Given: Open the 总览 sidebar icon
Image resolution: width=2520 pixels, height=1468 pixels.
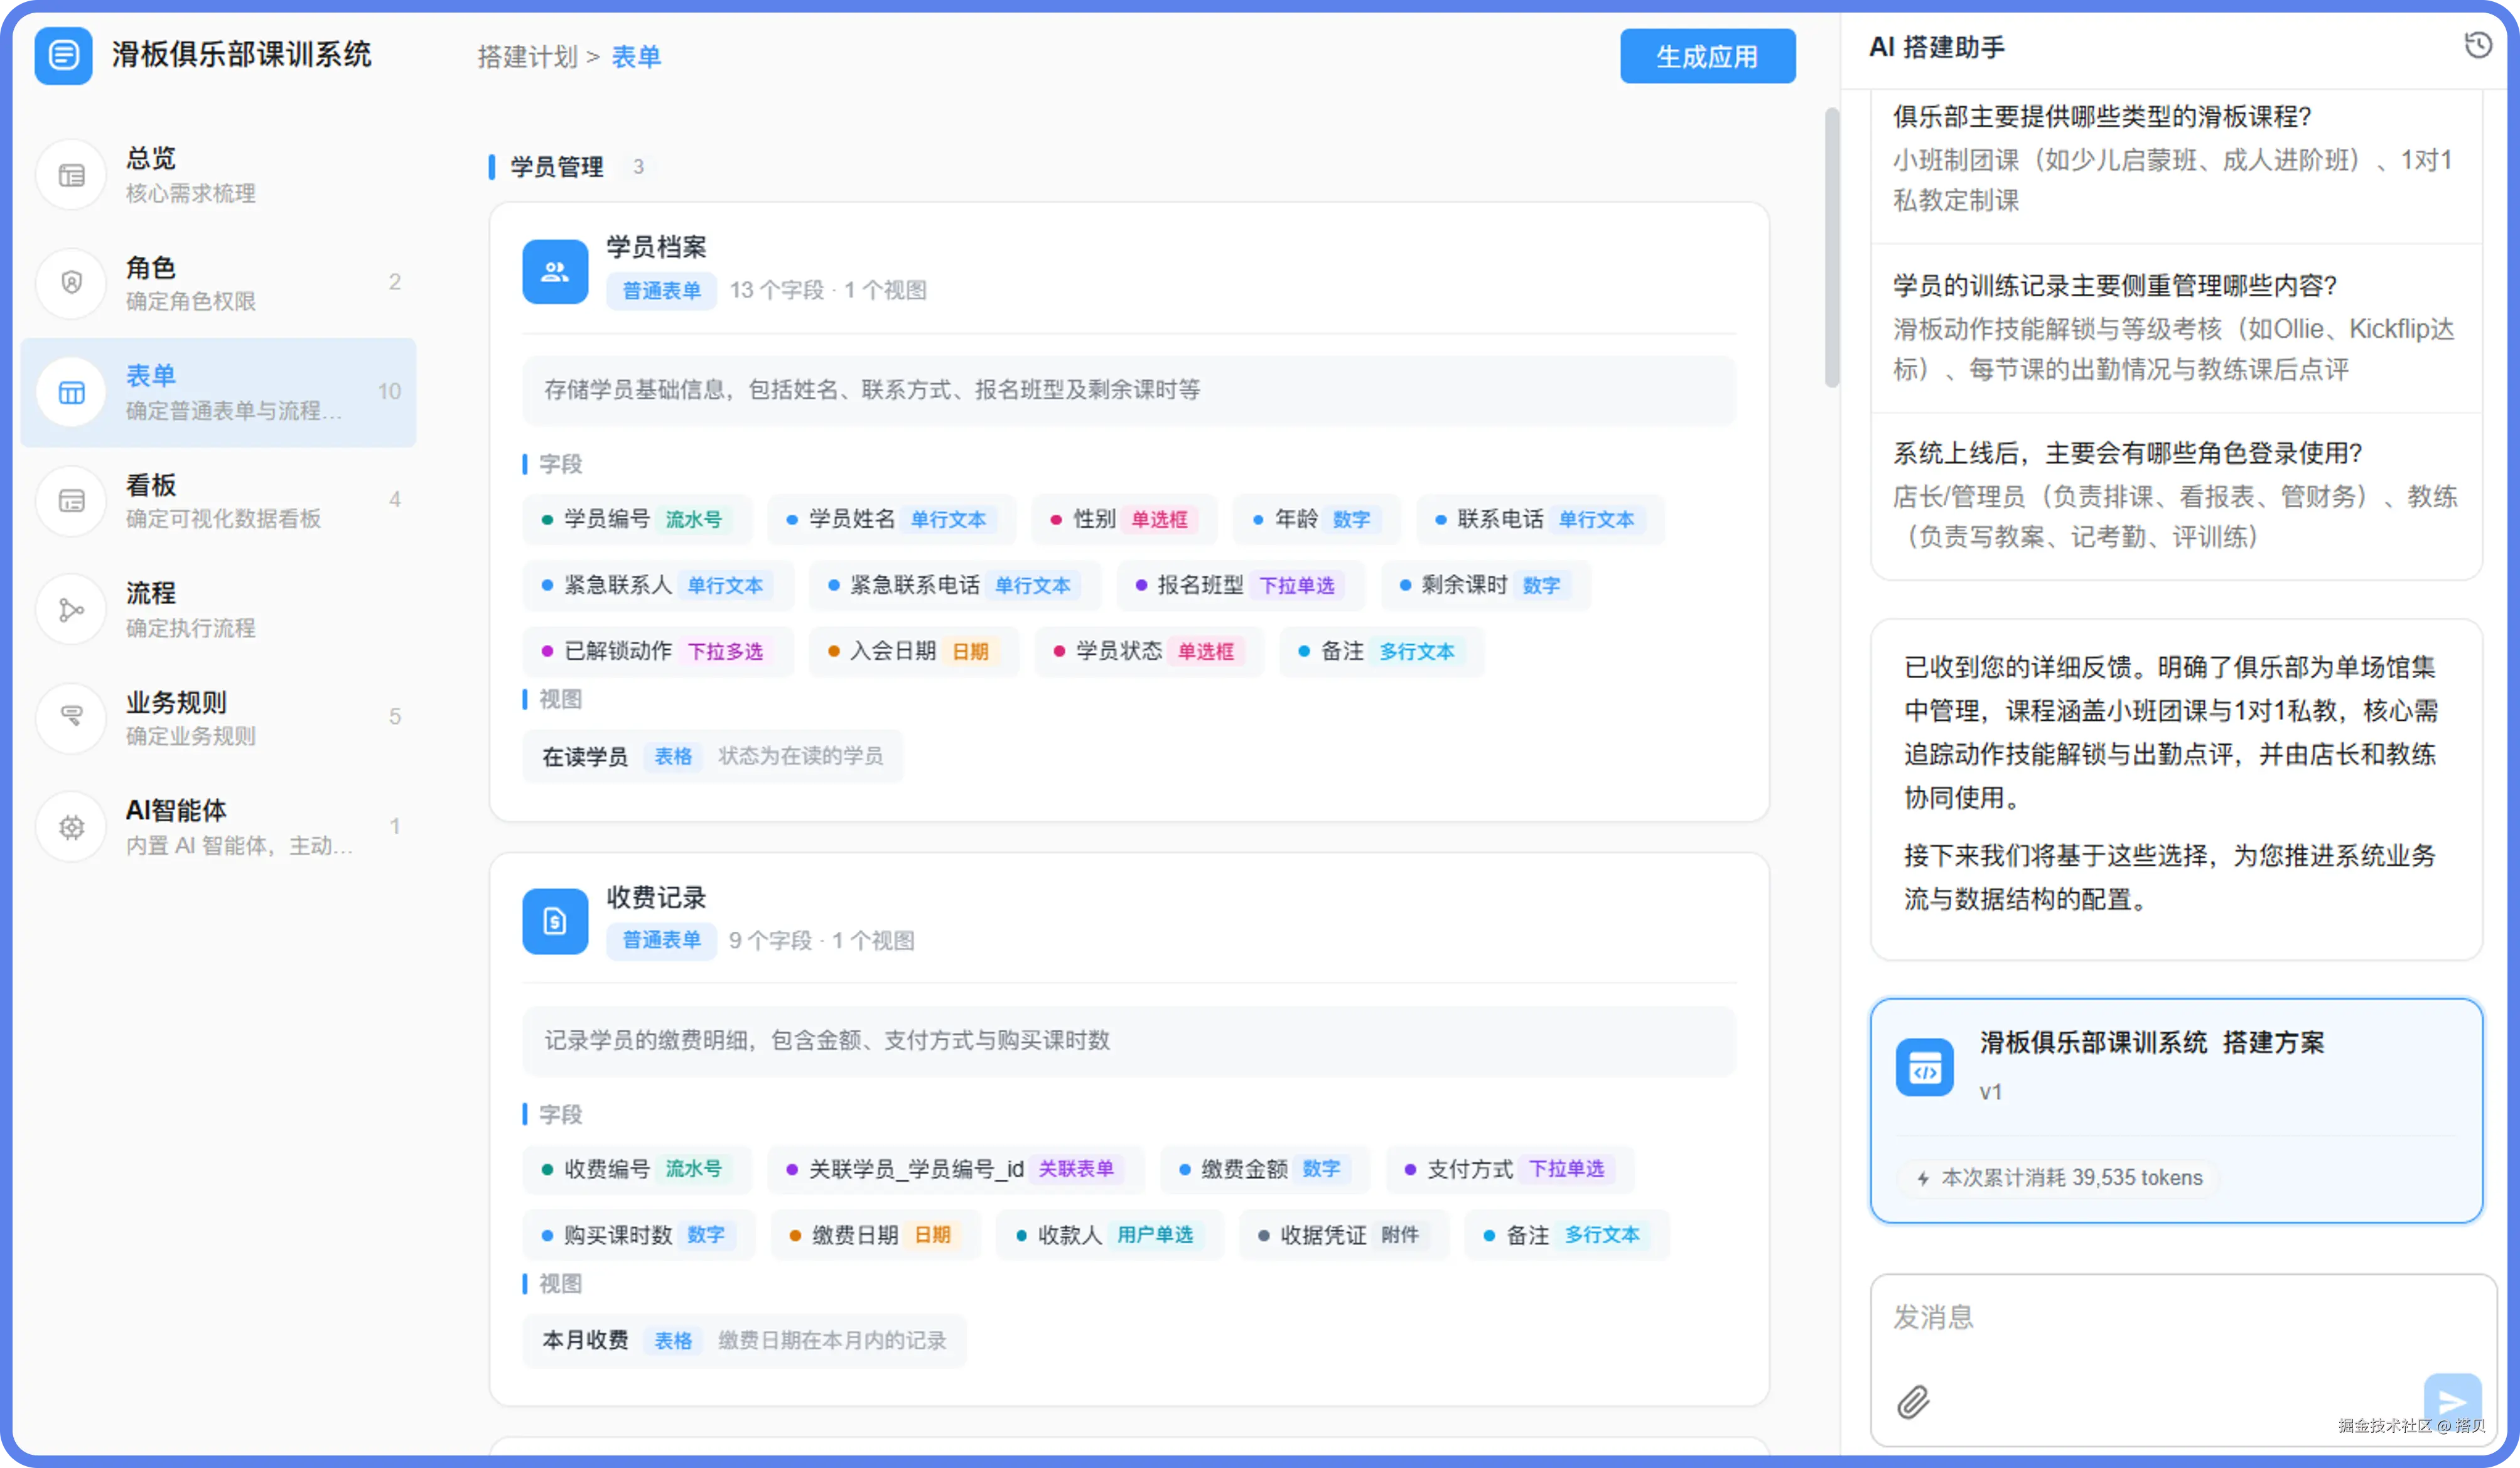Looking at the screenshot, I should tap(71, 175).
